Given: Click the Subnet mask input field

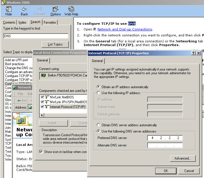Looking at the screenshot, I should coord(165,107).
